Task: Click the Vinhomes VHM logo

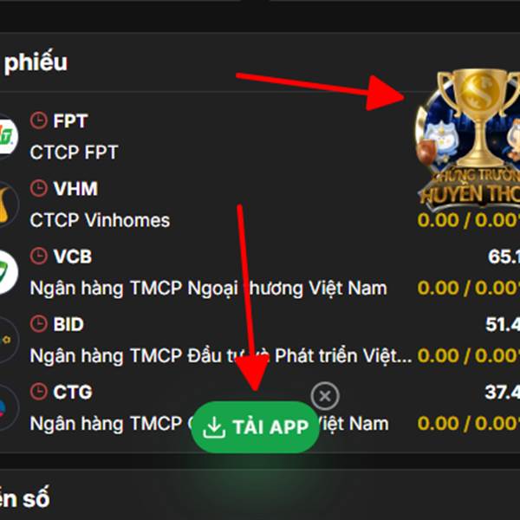Action: coord(7,205)
